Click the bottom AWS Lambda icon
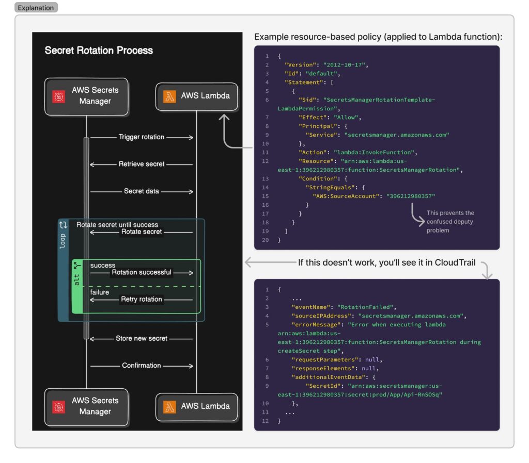The height and width of the screenshot is (463, 529). (x=169, y=407)
